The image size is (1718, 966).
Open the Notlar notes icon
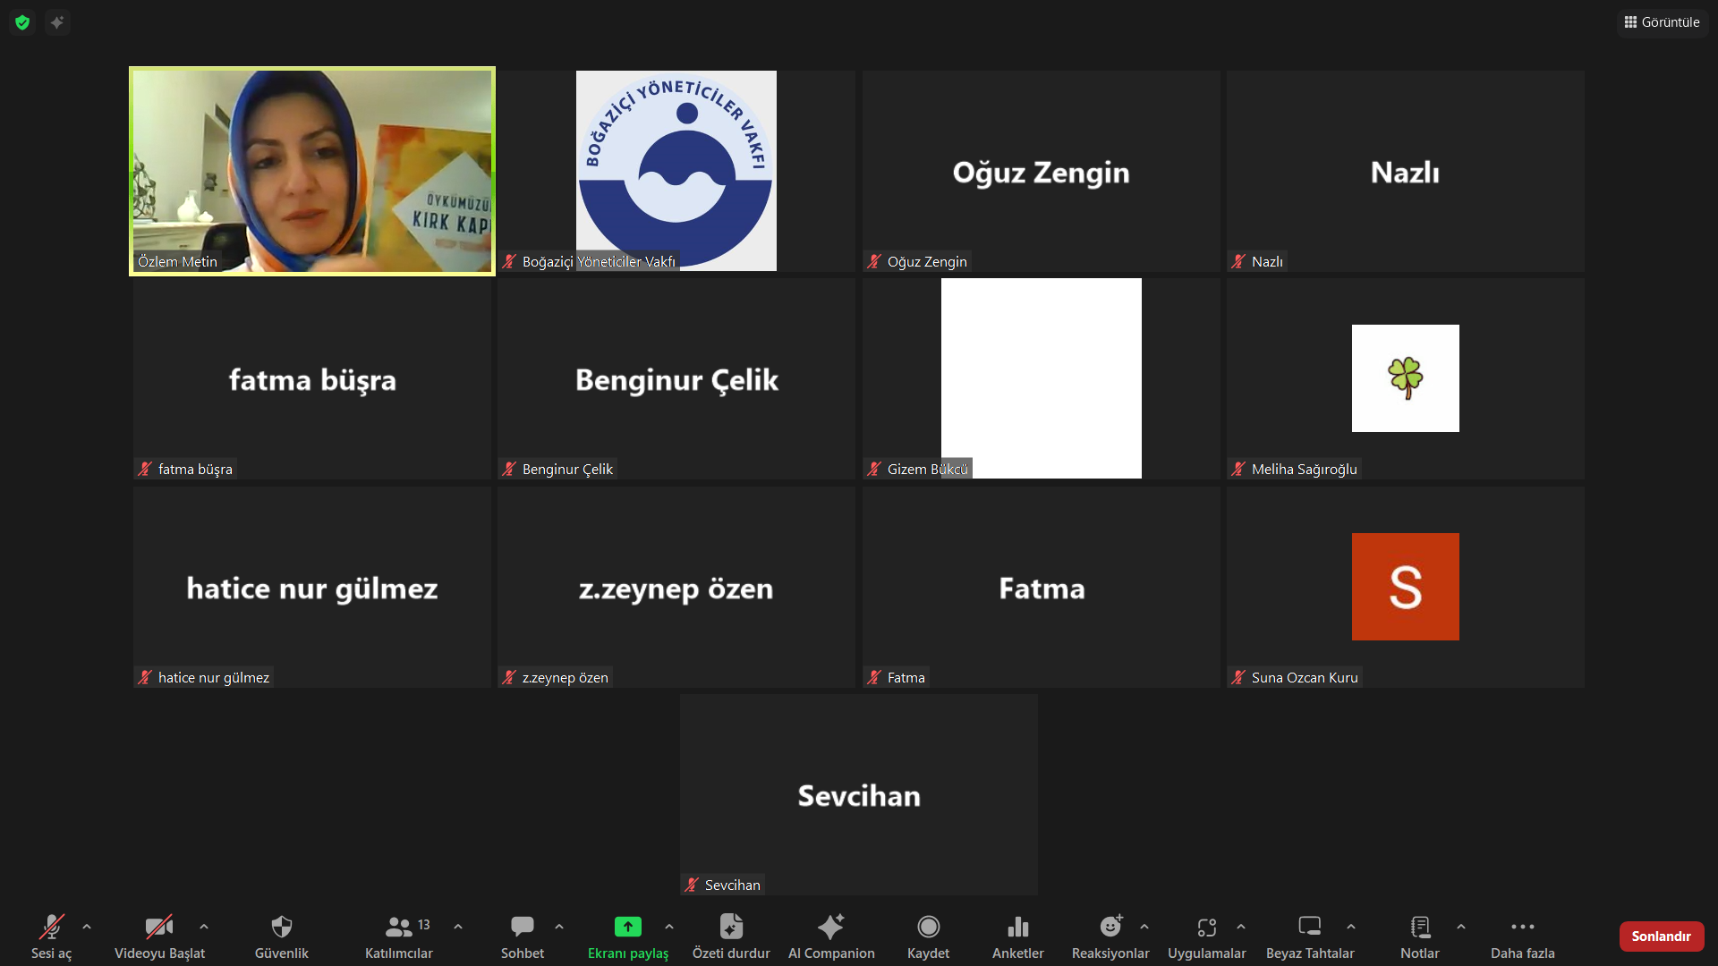click(x=1419, y=928)
